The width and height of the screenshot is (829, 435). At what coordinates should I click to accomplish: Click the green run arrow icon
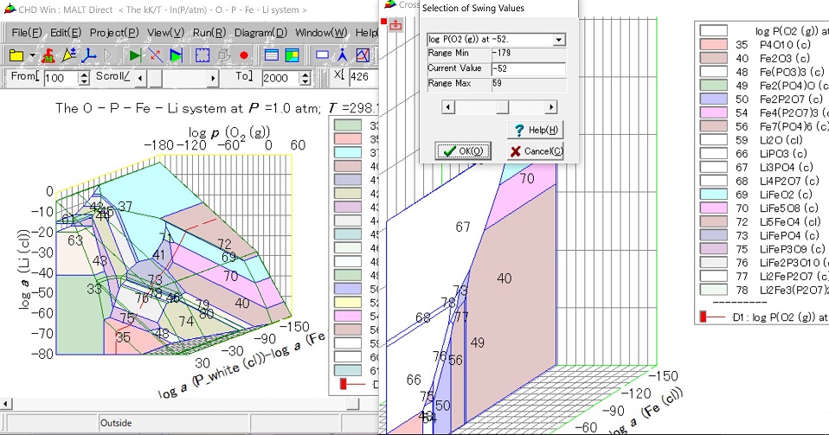coord(135,55)
